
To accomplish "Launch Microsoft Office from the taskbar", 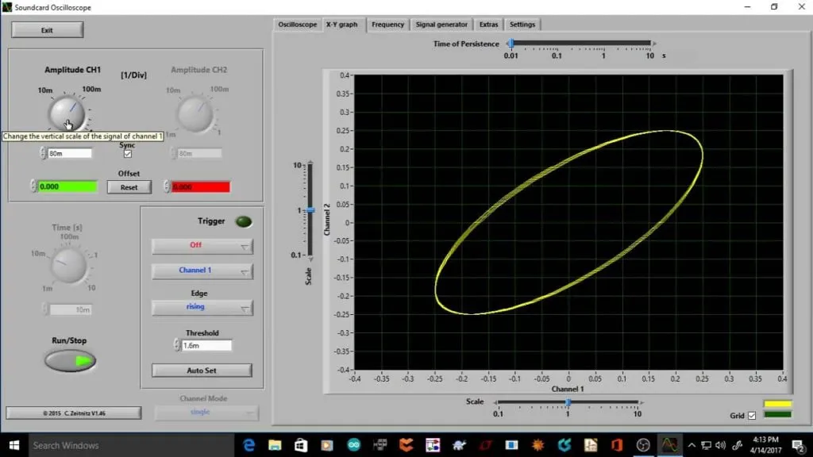I will coord(616,444).
